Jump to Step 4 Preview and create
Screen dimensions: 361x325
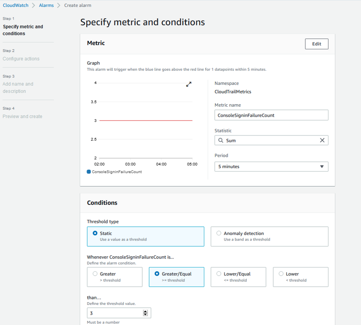coord(22,116)
